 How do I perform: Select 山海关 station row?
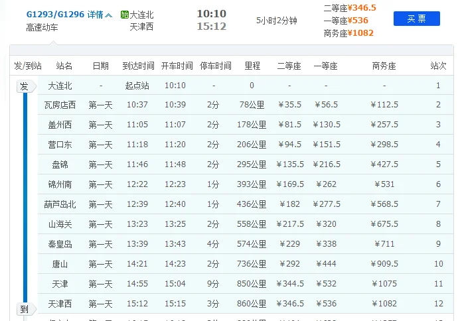[60, 224]
